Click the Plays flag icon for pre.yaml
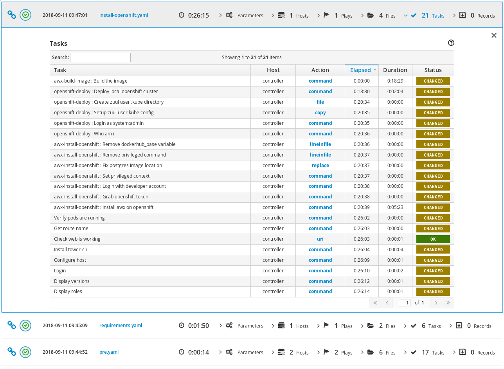 point(326,352)
